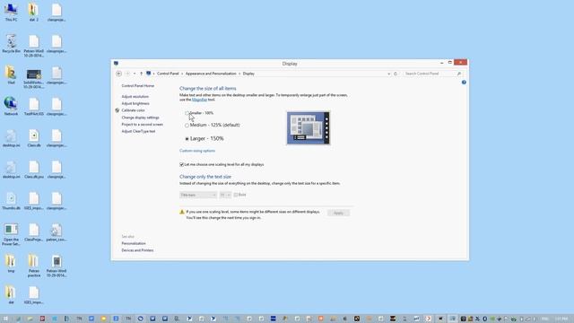
Task: Select the ClassProje file icon
Action: (x=34, y=232)
